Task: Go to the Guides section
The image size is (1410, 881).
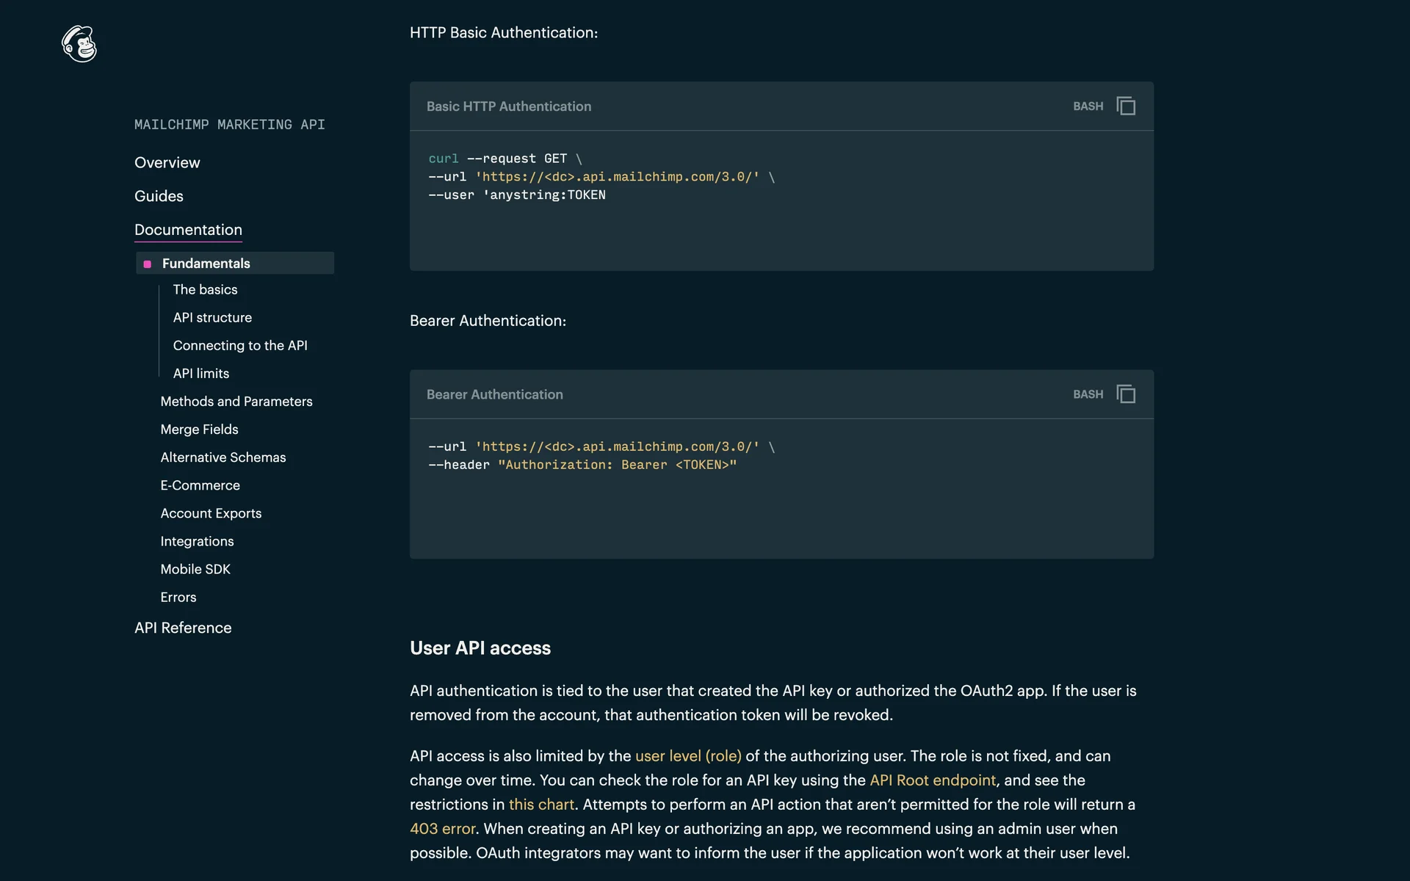Action: click(159, 196)
